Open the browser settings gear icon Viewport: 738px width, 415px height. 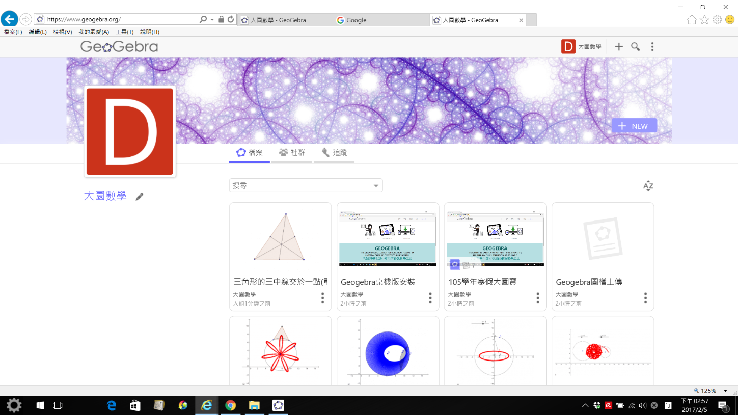click(x=717, y=20)
